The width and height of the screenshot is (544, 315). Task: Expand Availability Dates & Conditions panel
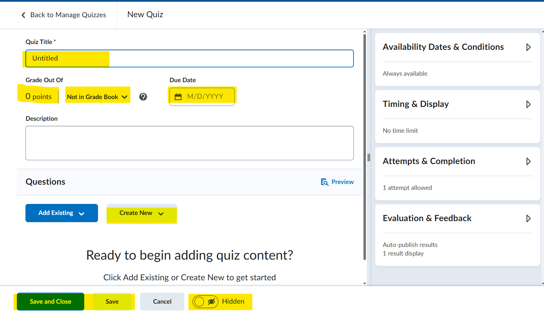(528, 47)
